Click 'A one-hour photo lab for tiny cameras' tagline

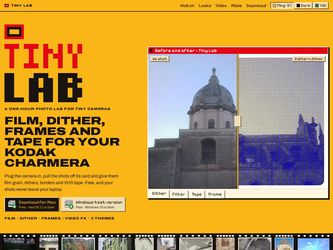tap(57, 109)
